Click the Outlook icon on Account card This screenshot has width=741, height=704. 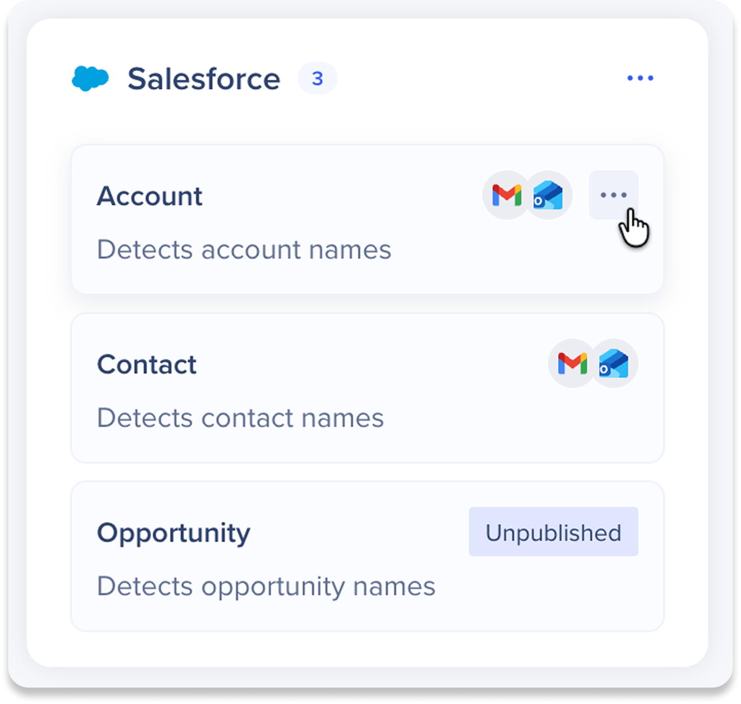click(x=548, y=195)
